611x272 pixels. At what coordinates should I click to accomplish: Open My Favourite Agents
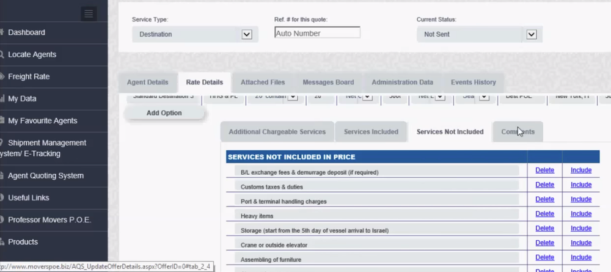pos(43,121)
